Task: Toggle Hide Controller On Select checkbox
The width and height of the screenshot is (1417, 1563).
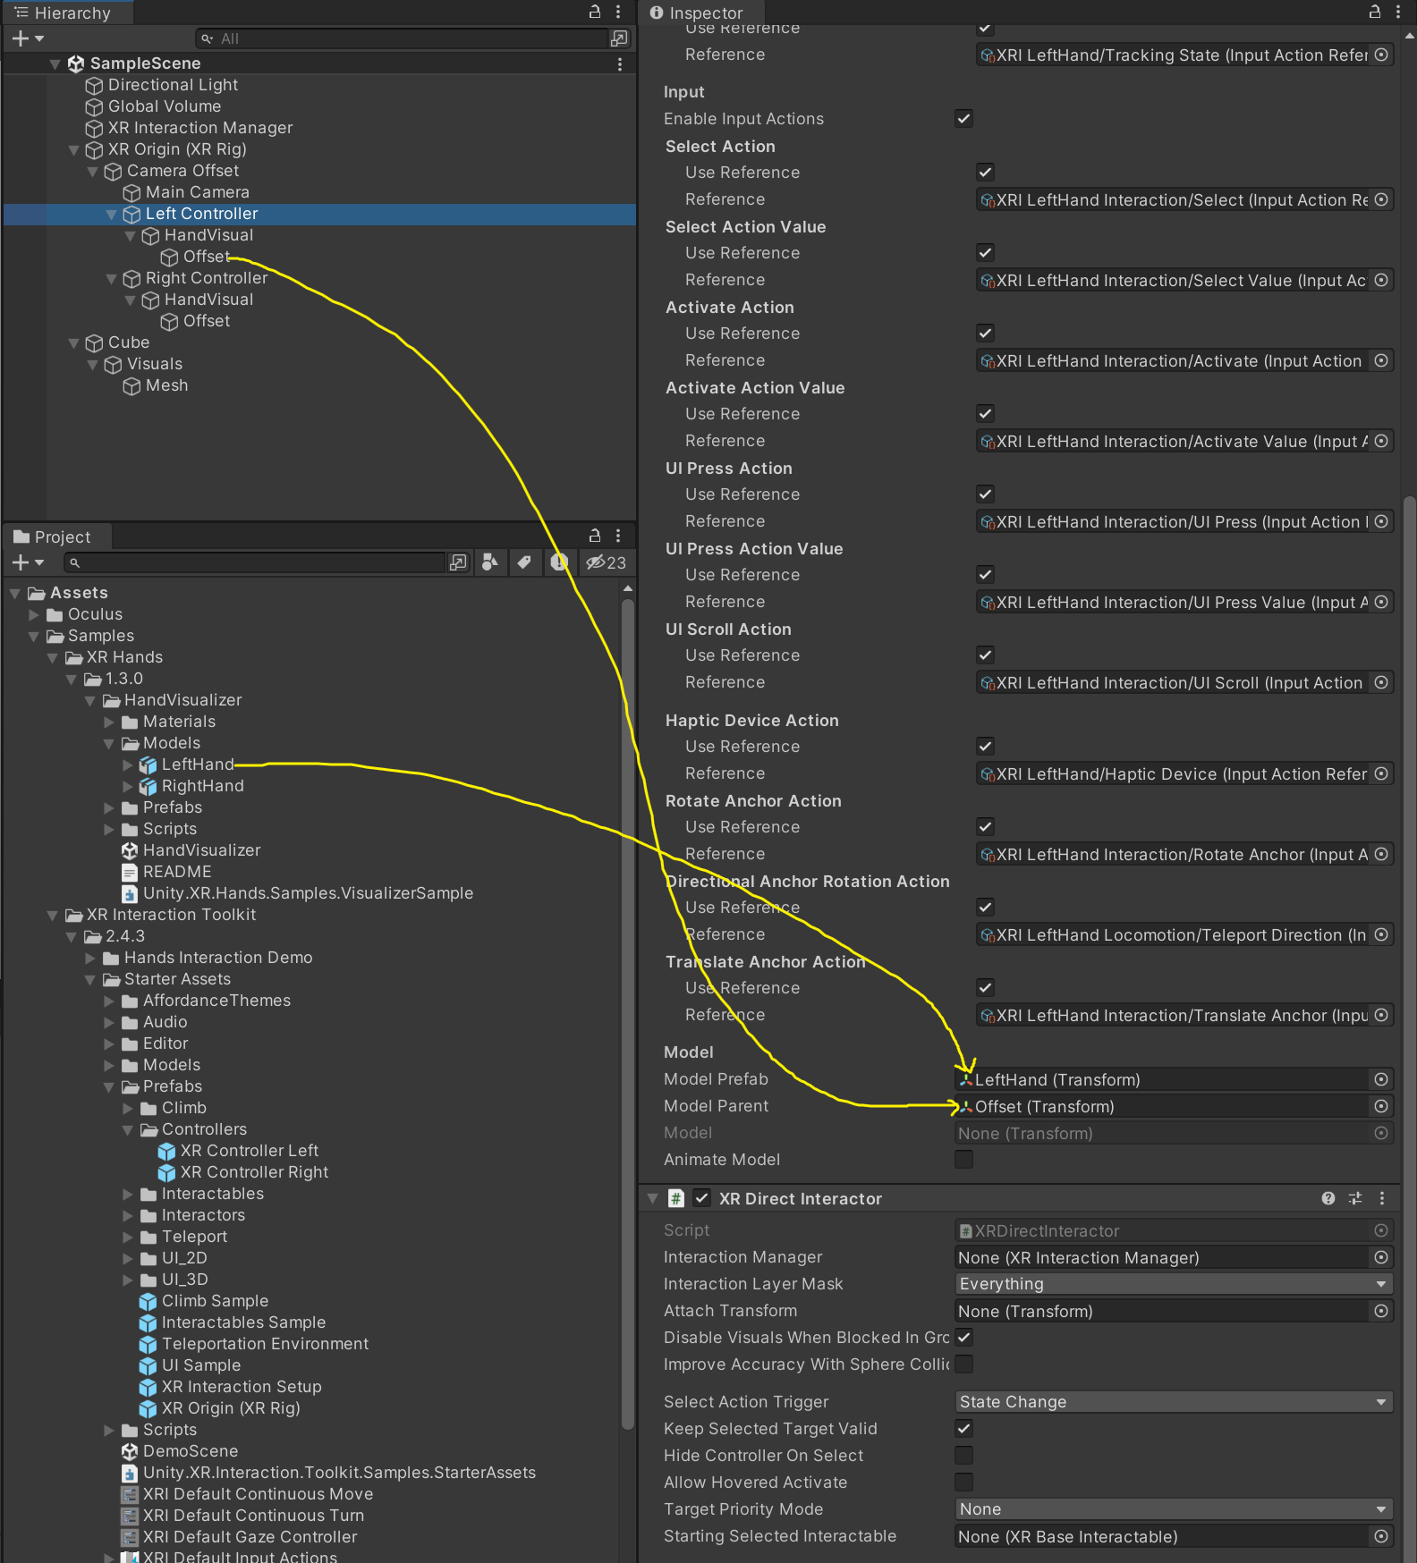Action: [963, 1455]
